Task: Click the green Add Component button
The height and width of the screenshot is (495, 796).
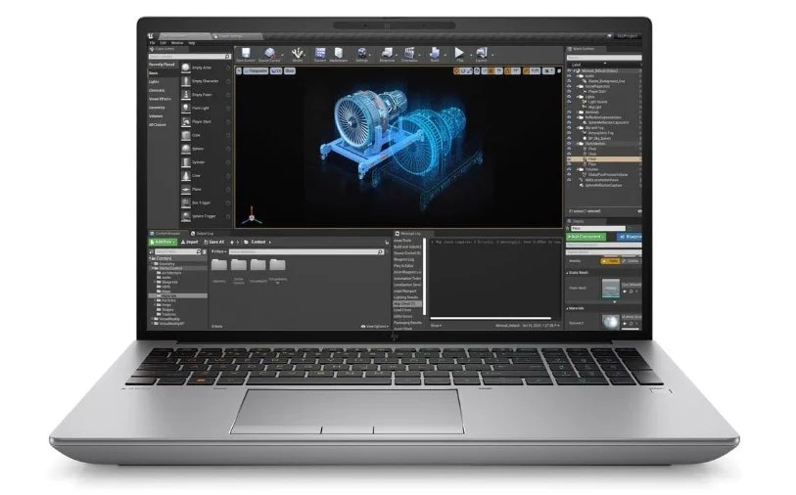Action: (586, 237)
